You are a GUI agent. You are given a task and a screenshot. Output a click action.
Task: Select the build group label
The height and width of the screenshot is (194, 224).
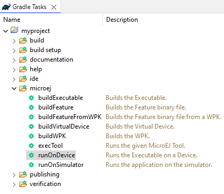(37, 40)
